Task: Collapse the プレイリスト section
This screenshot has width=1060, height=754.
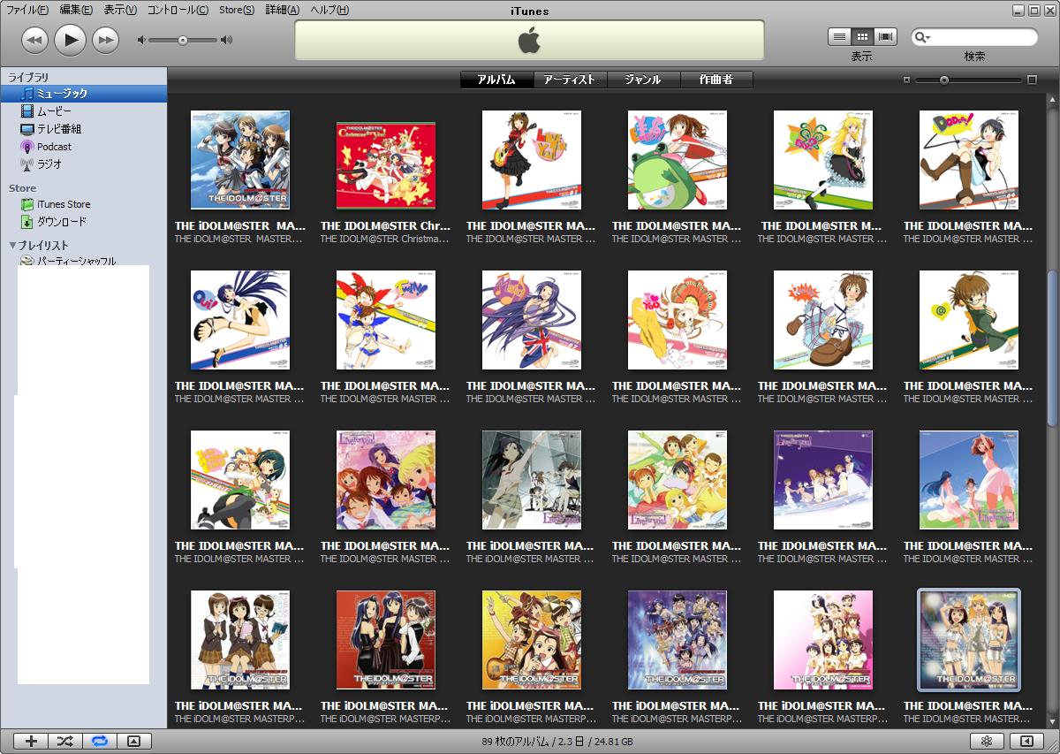Action: pos(13,245)
